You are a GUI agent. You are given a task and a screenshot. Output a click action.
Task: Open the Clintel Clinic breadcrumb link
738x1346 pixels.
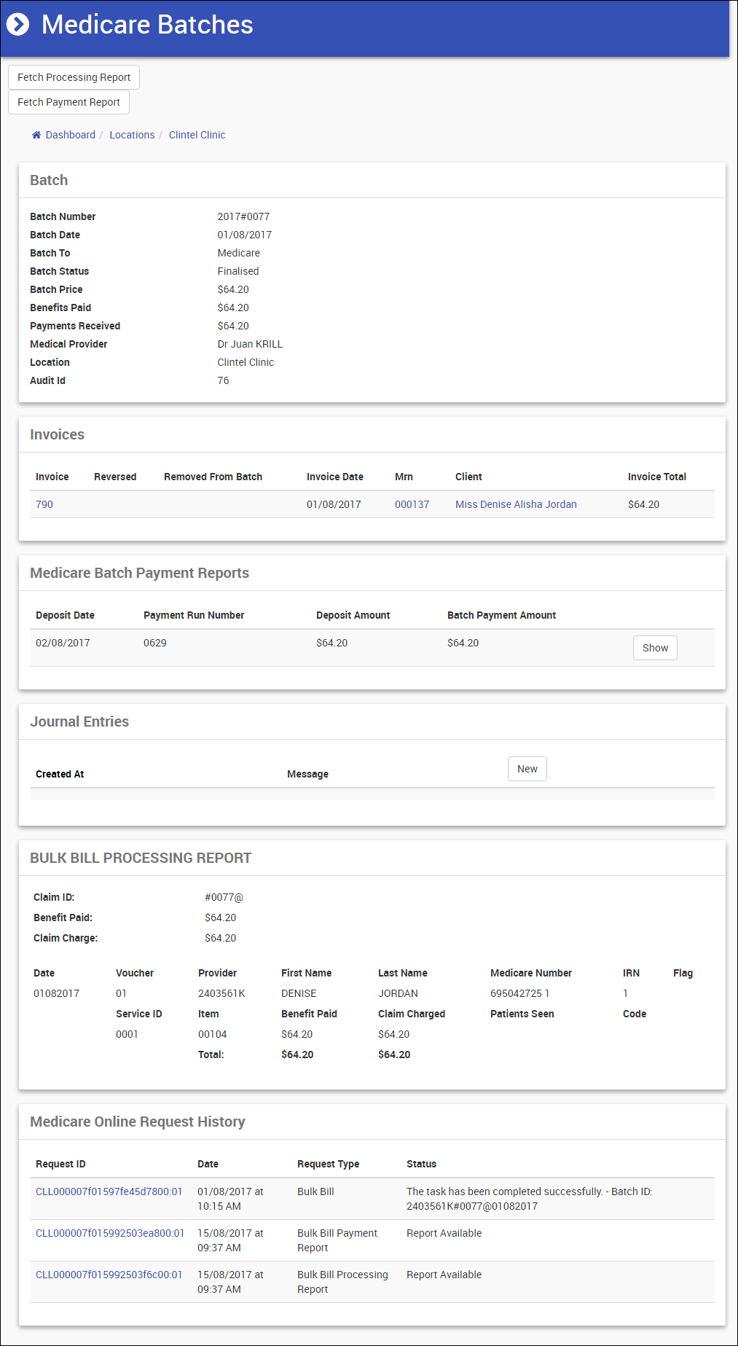click(x=197, y=135)
